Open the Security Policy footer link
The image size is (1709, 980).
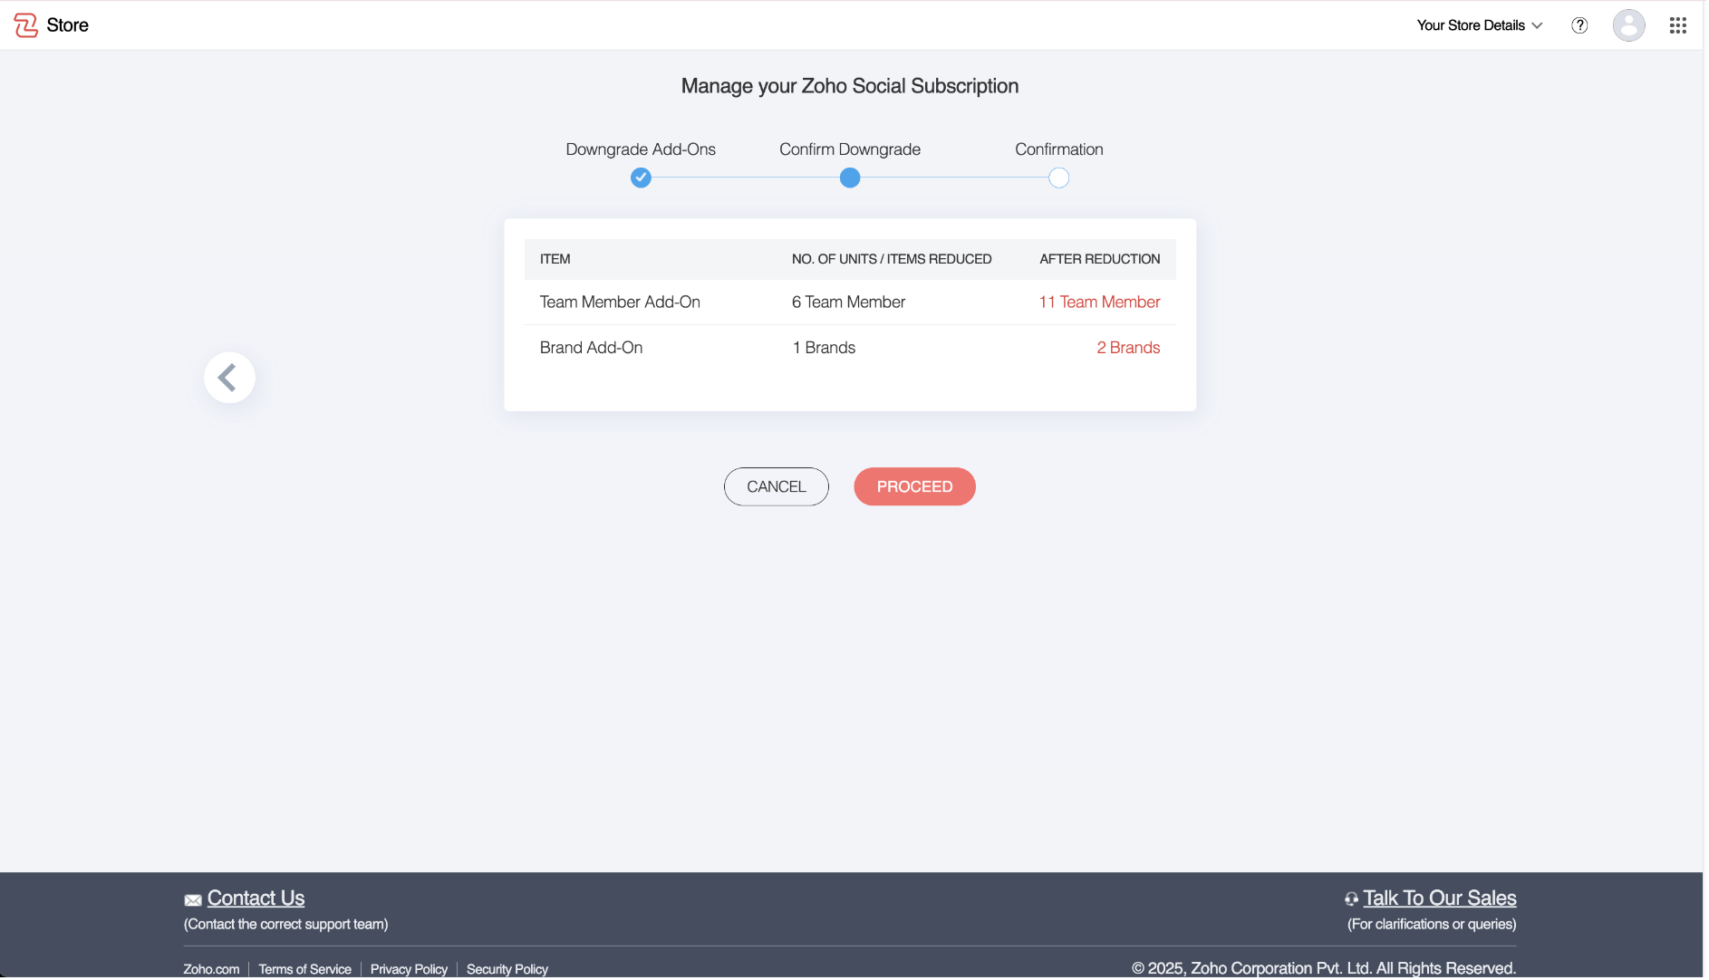(507, 969)
